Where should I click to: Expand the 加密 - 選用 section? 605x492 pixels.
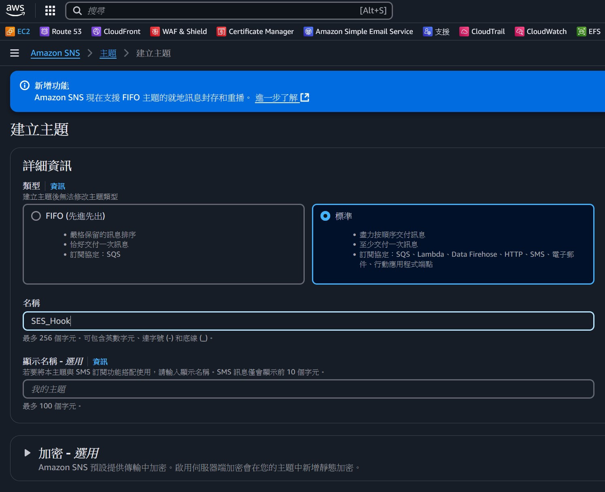pyautogui.click(x=28, y=453)
